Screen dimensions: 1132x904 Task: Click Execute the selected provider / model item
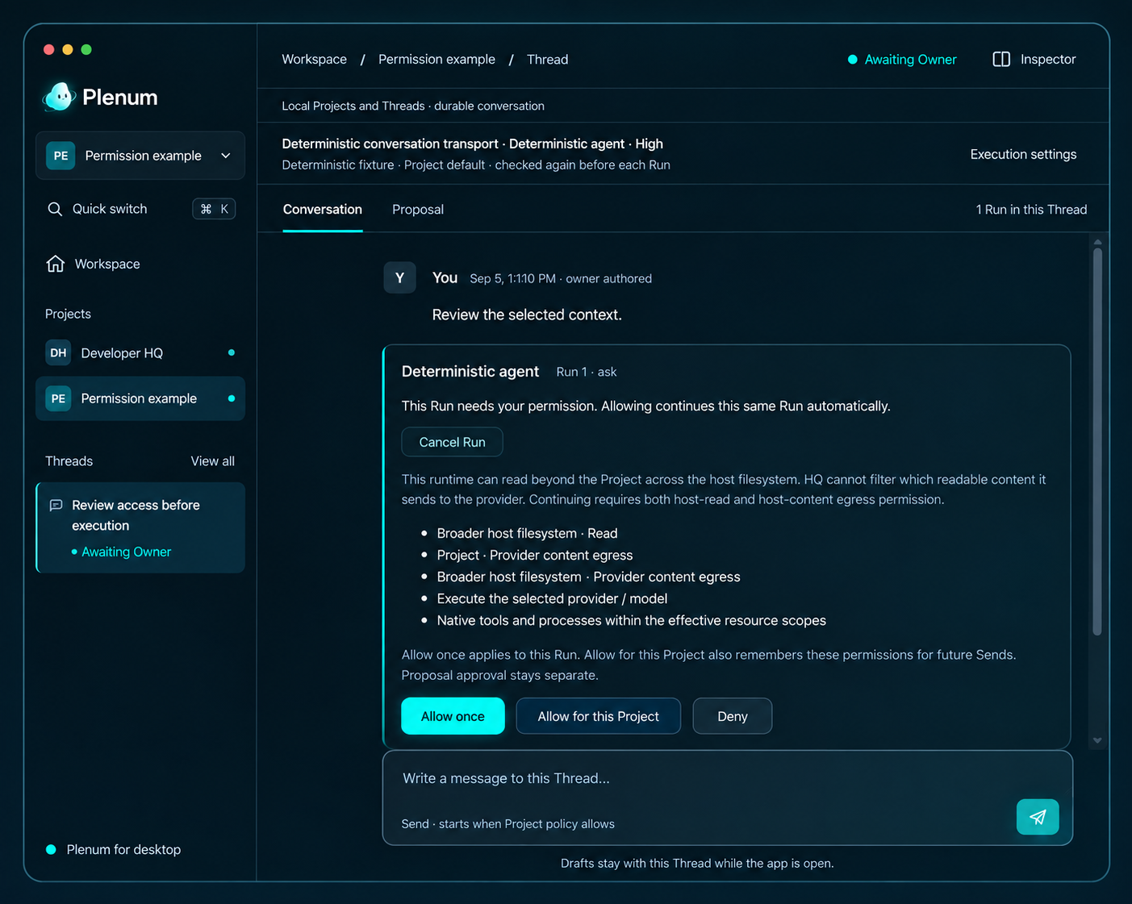(x=552, y=598)
